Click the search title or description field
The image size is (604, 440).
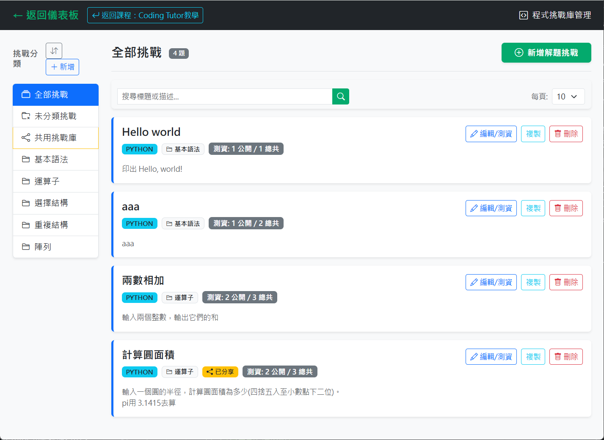(224, 96)
